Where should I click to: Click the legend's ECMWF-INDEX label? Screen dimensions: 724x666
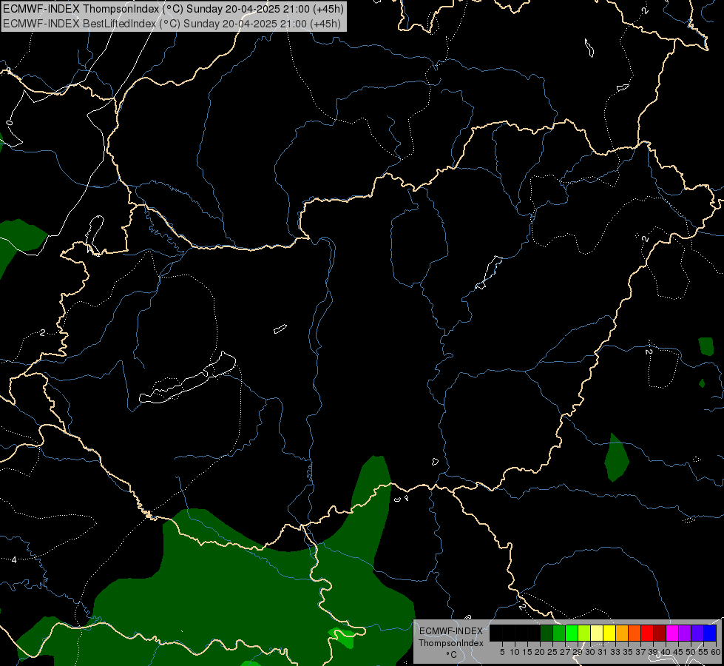(451, 631)
